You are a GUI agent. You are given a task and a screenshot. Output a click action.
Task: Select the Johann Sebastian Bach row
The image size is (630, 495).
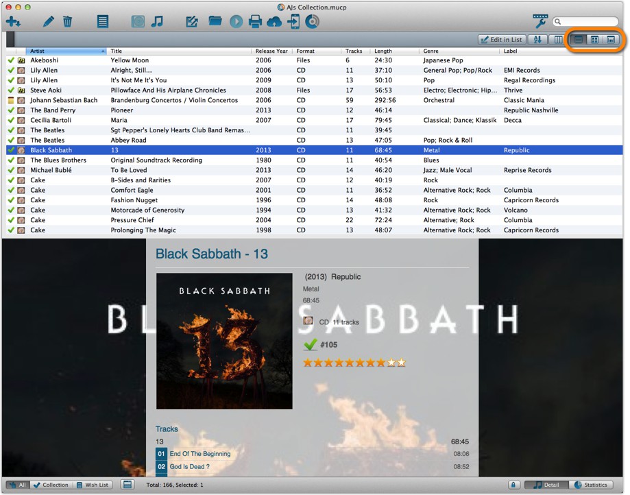click(315, 101)
